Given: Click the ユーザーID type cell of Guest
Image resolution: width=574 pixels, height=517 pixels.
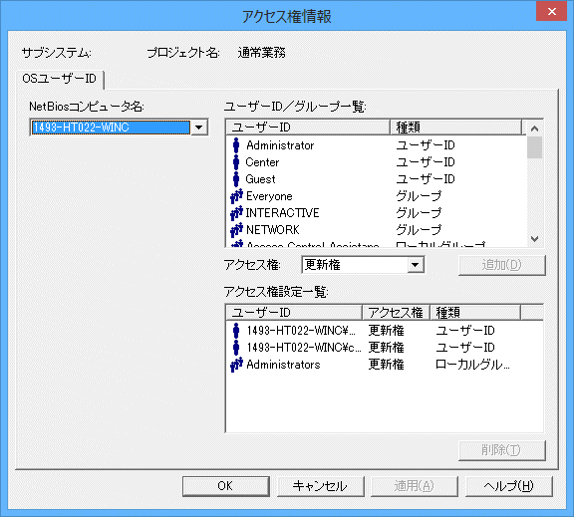Looking at the screenshot, I should 426,179.
